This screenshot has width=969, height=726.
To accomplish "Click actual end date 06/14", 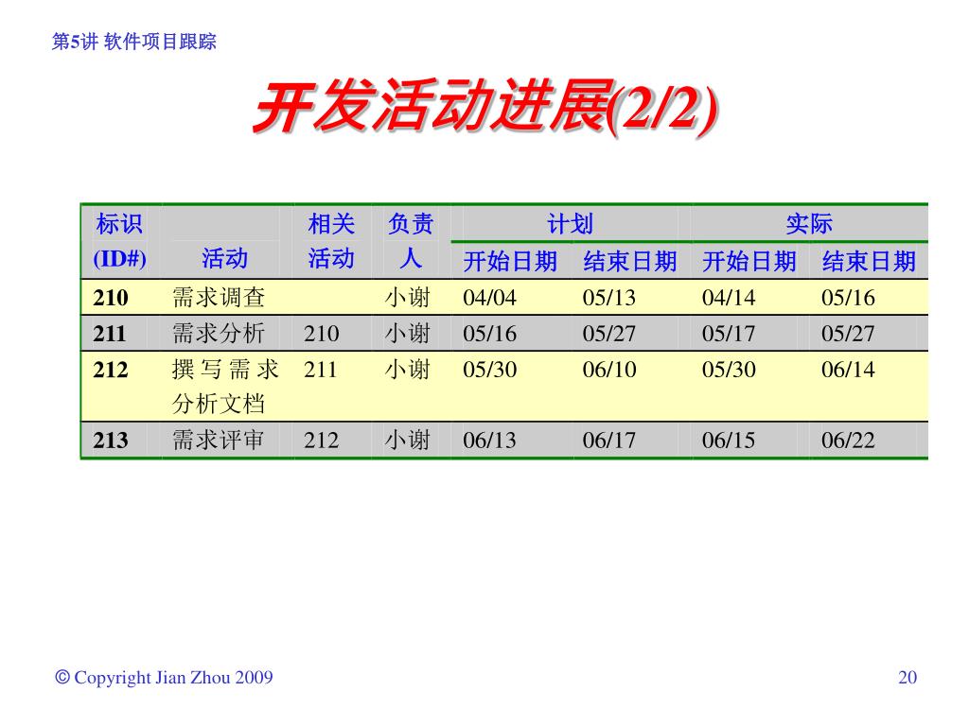I will (x=848, y=370).
